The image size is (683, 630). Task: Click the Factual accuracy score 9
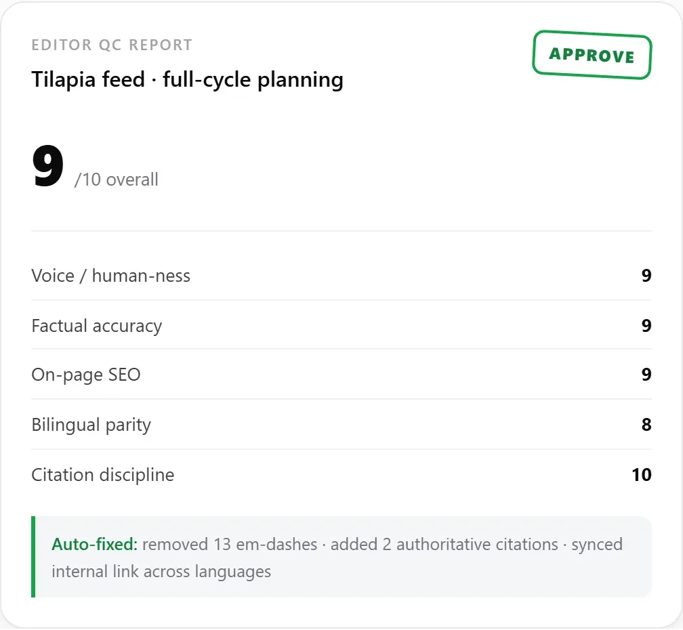pos(646,326)
